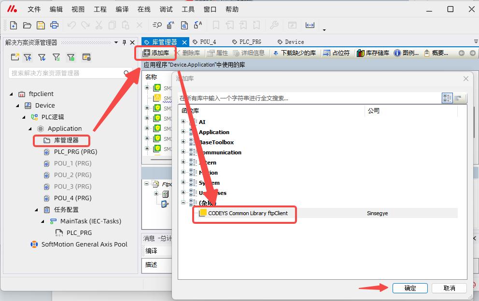The width and height of the screenshot is (479, 301).
Task: Toggle the flat list view button in dialog
Action: tap(457, 98)
